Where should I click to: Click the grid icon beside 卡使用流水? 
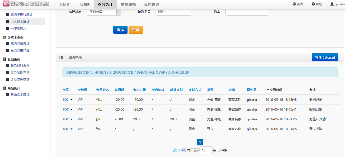coord(7,29)
